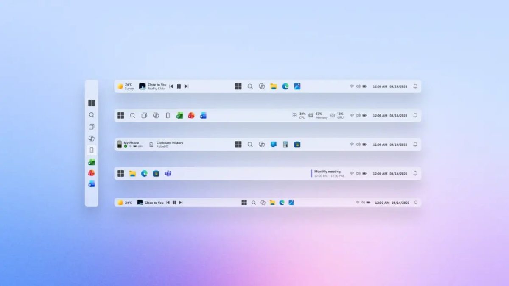This screenshot has width=509, height=286.
Task: Open Phone Link on the vertical taskbar
Action: point(92,150)
